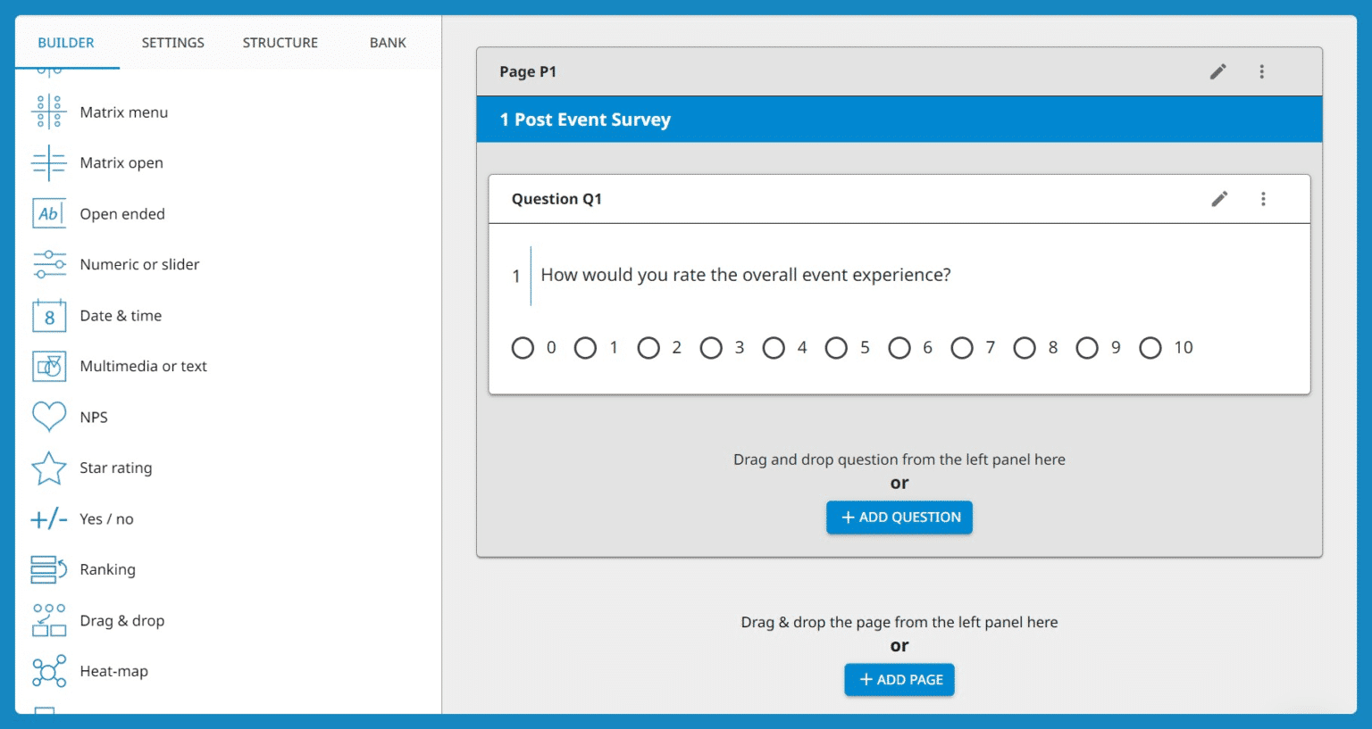This screenshot has height=729, width=1372.
Task: Expand the Drag & drop question type
Action: (x=122, y=620)
